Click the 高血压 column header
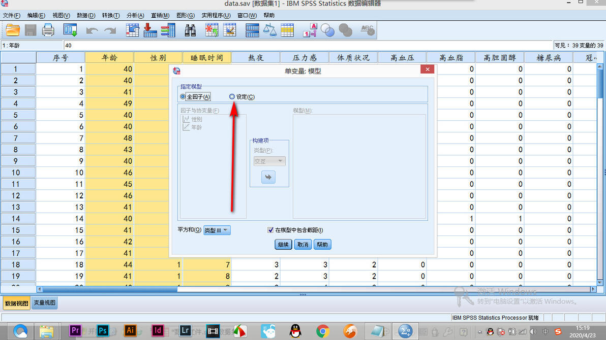 click(402, 57)
